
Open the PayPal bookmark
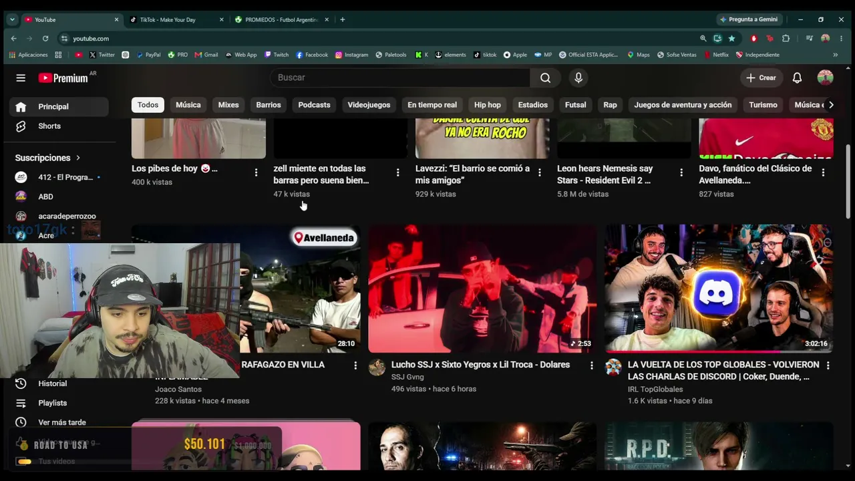pos(148,55)
